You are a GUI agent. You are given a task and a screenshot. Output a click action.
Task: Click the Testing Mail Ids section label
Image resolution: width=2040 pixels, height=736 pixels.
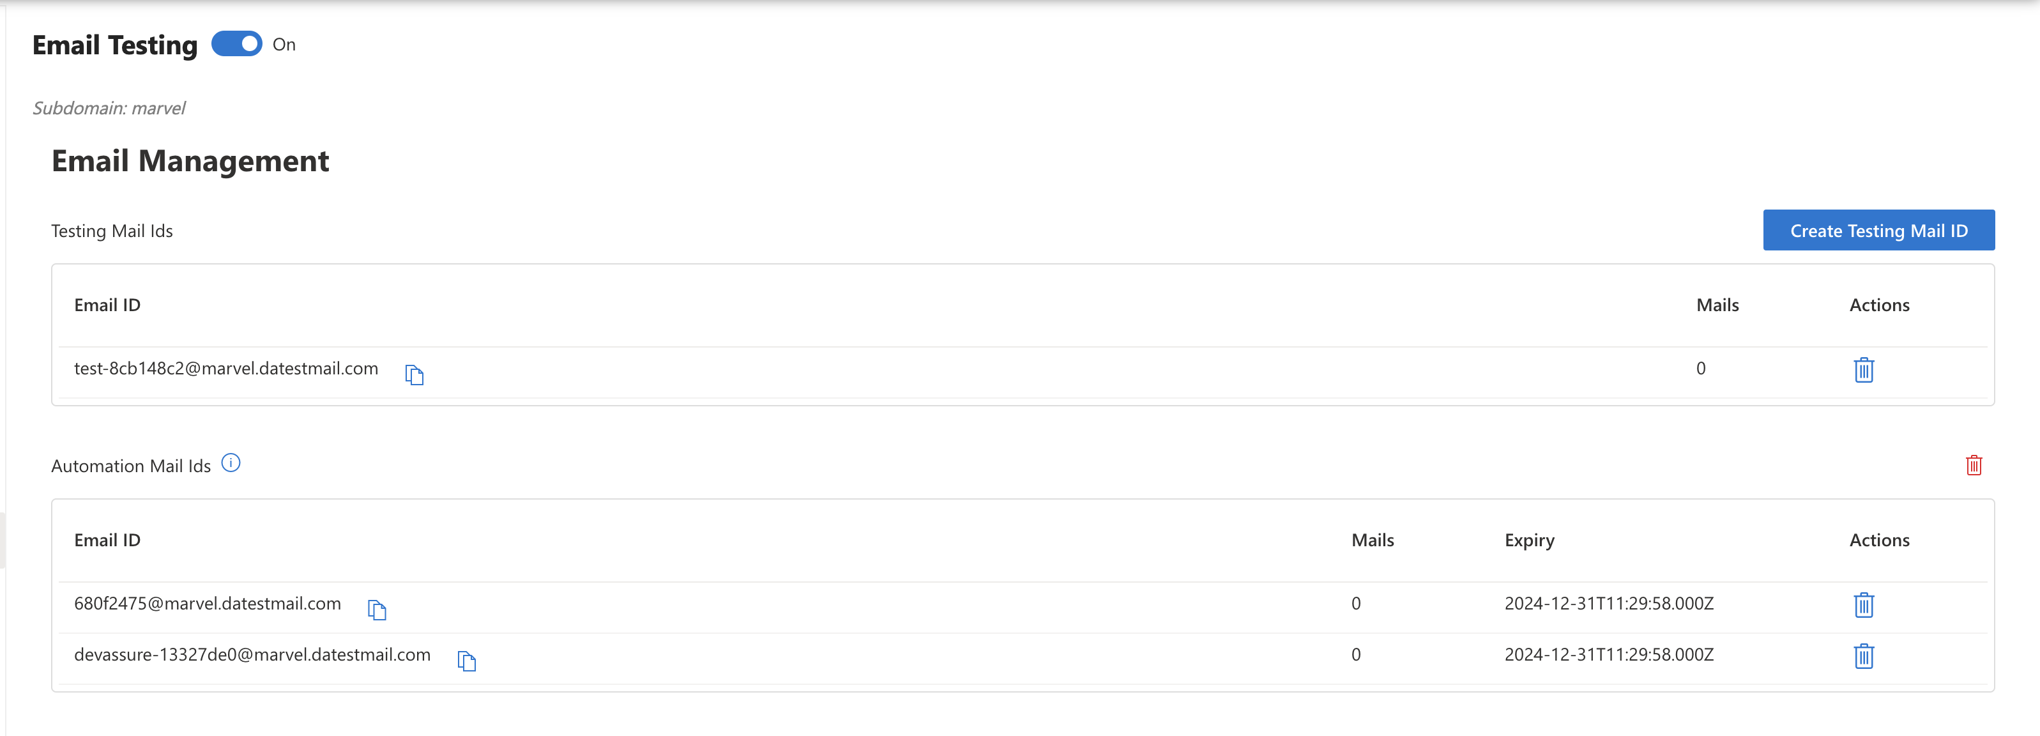[x=112, y=231]
